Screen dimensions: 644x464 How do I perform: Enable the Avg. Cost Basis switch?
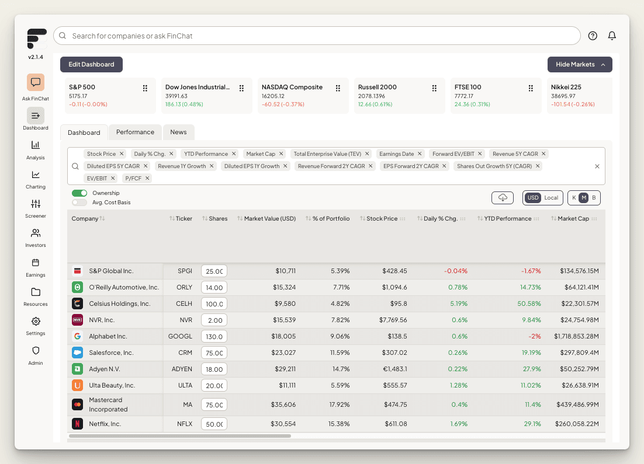[x=79, y=203]
